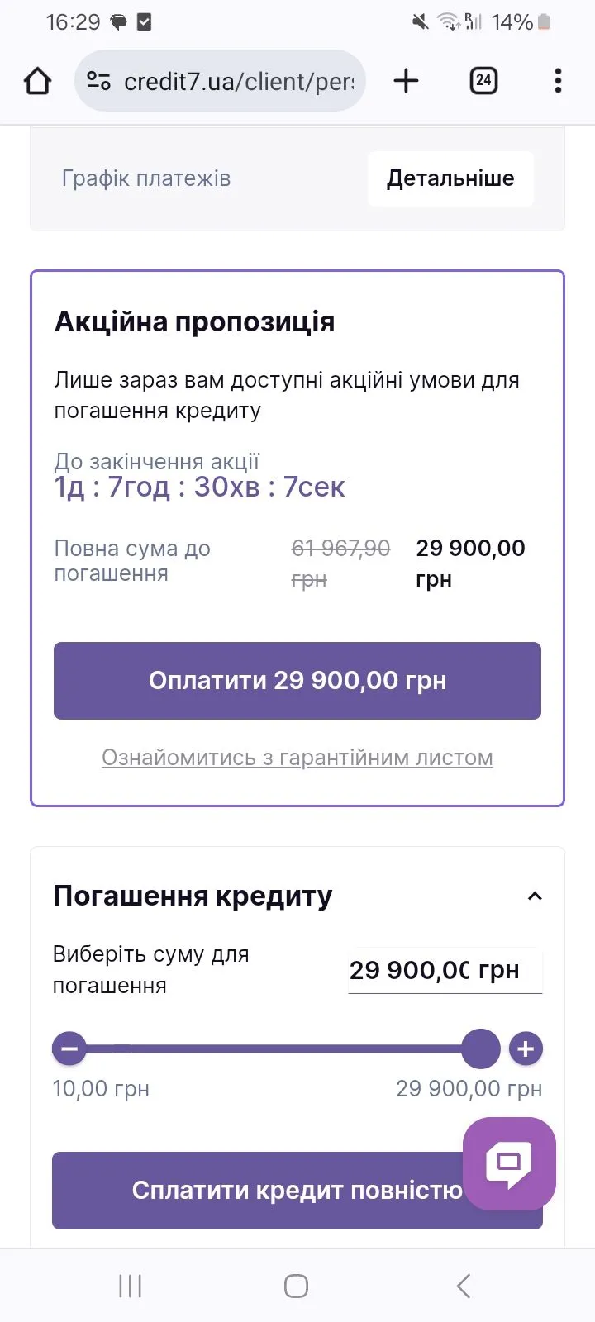Open site info icon in address bar
Image resolution: width=595 pixels, height=1322 pixels.
click(99, 81)
